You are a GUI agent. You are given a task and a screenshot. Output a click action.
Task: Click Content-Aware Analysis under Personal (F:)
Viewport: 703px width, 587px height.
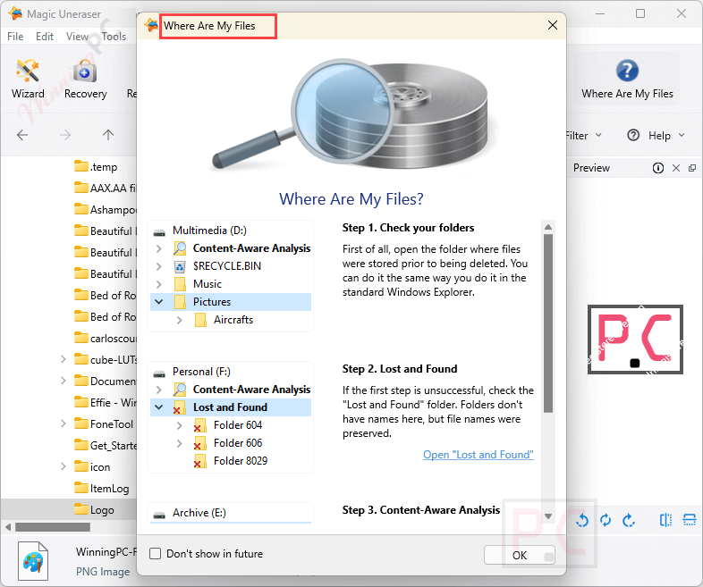pos(251,389)
